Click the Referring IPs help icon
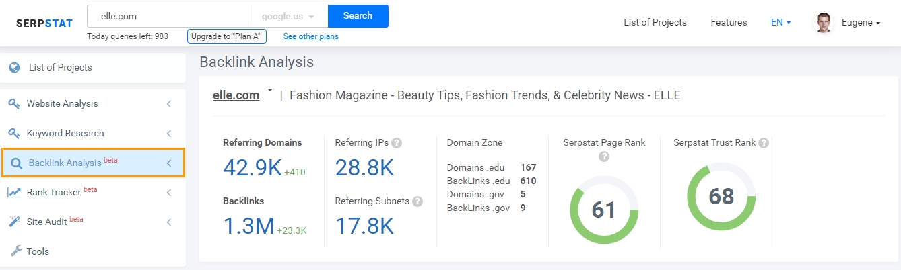 pyautogui.click(x=397, y=143)
